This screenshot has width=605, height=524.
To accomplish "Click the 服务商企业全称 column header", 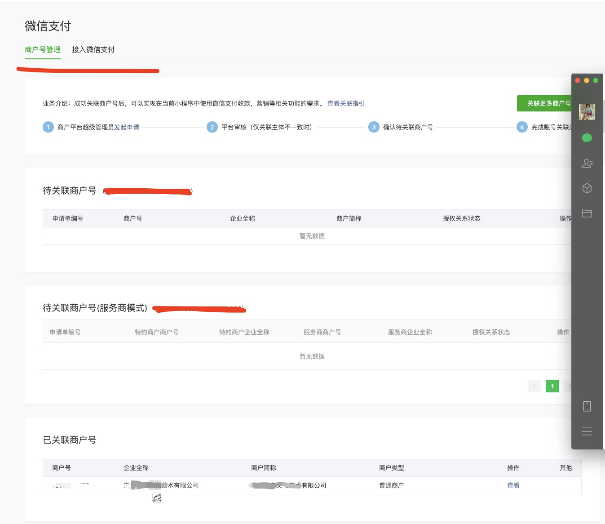I will 410,332.
